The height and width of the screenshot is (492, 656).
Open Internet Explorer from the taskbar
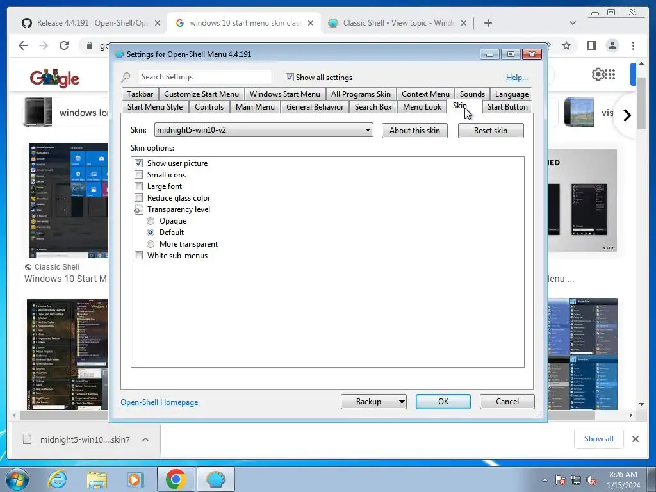pos(57,479)
